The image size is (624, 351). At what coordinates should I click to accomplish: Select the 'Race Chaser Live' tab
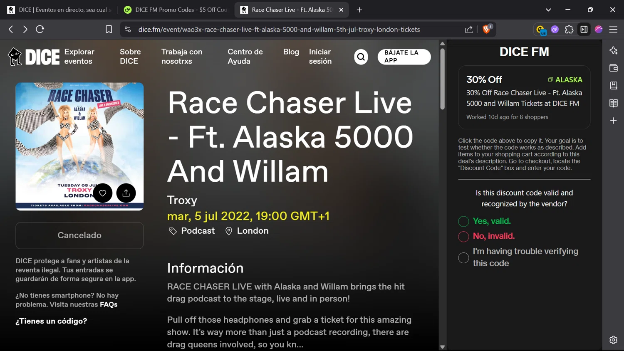click(291, 10)
